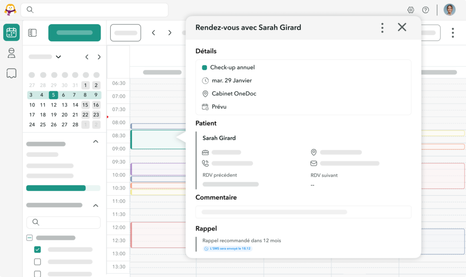Uncheck the enabled filter checkbox
Viewport: 466px width, 277px height.
[x=38, y=249]
